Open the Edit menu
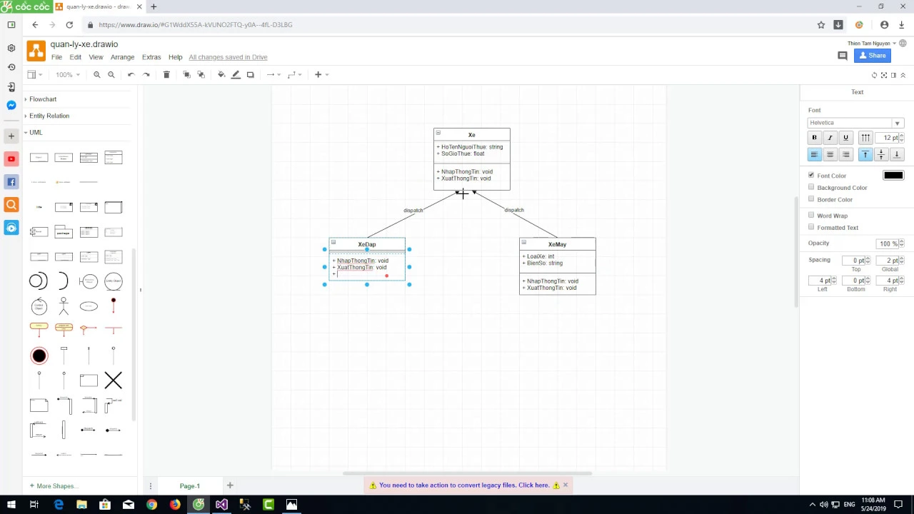Screen dimensions: 914x514 (75, 57)
